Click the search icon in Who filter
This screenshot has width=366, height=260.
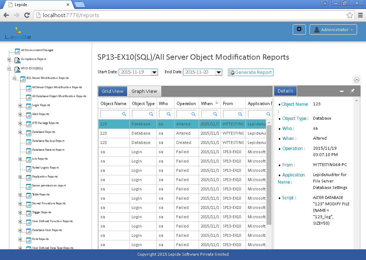(169, 114)
